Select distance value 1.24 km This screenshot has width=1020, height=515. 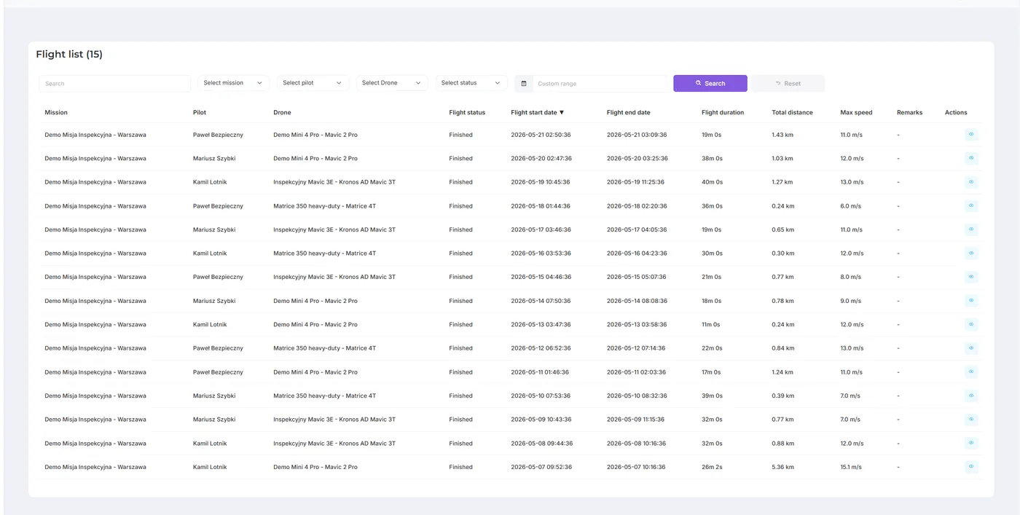pos(782,372)
